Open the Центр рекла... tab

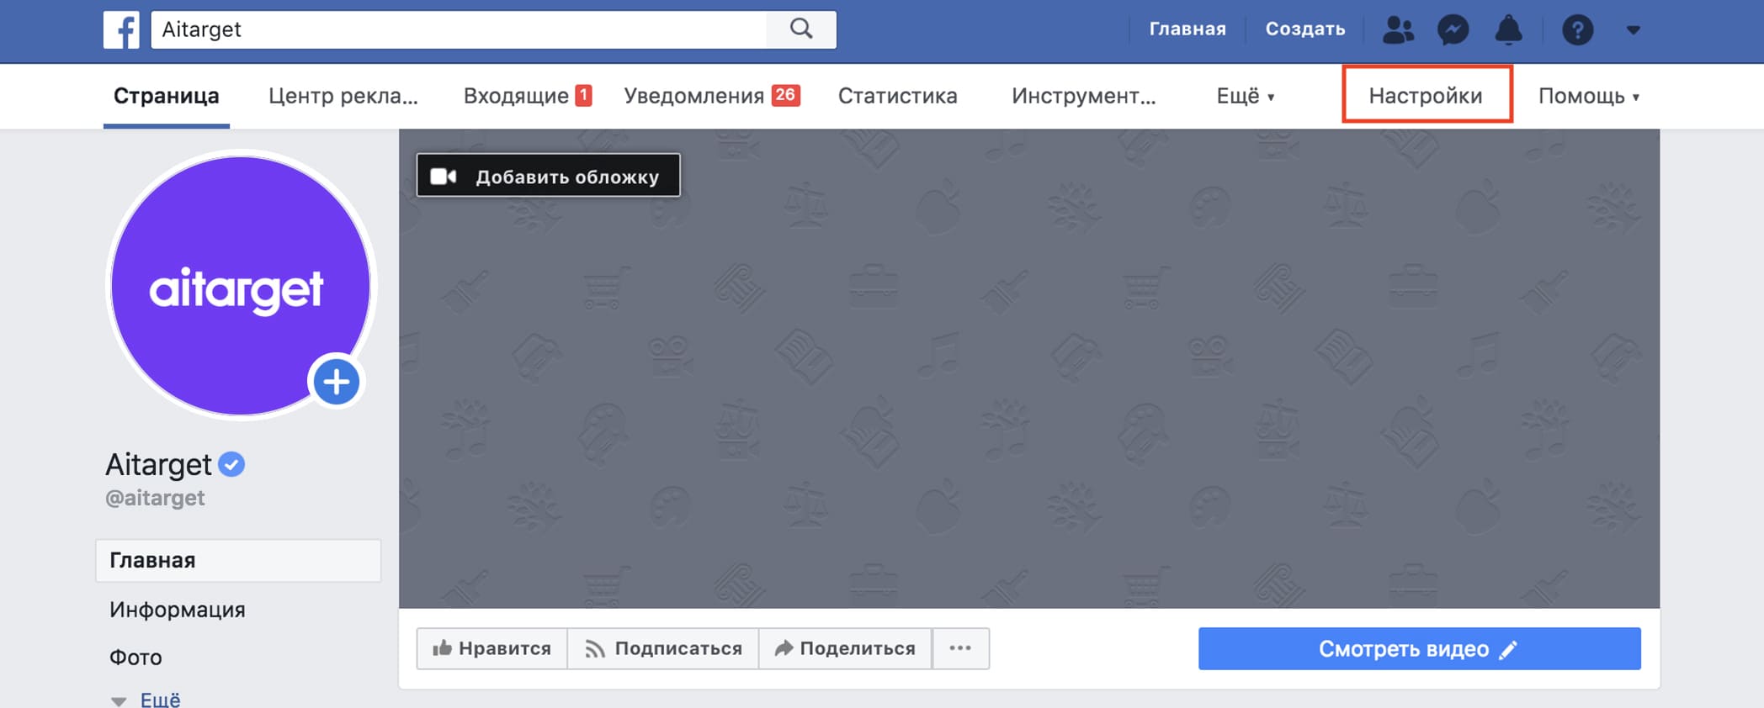(x=343, y=96)
